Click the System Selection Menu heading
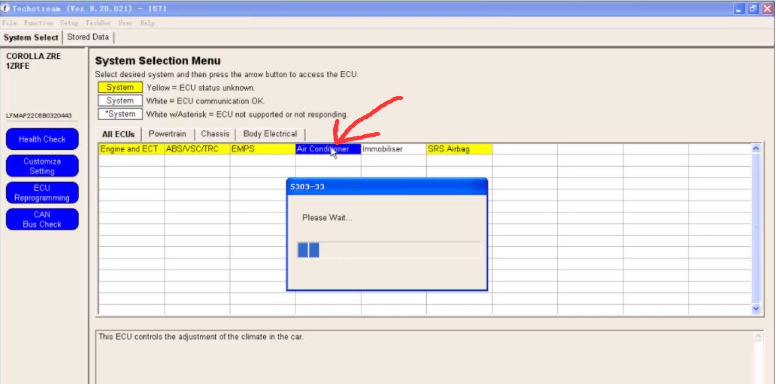This screenshot has width=776, height=384. point(158,61)
